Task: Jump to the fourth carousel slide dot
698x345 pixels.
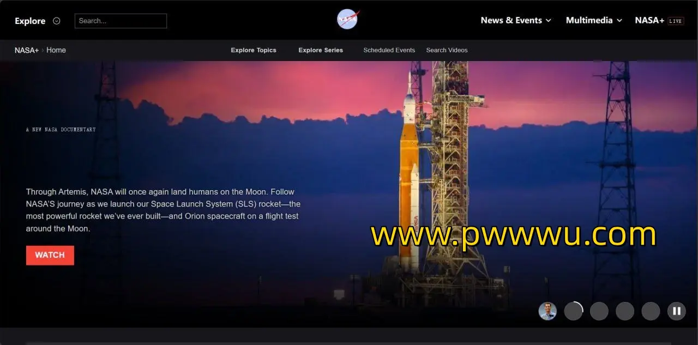Action: pyautogui.click(x=625, y=311)
